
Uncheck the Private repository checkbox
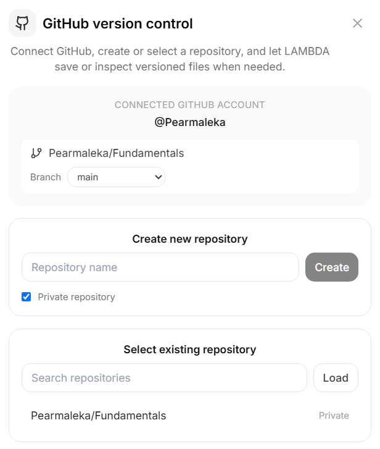tap(27, 296)
